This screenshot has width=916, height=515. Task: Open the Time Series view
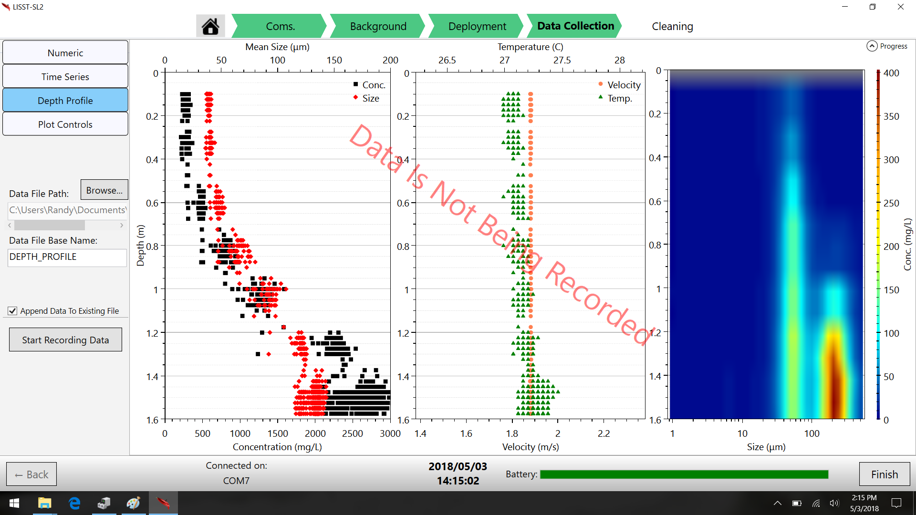point(65,76)
